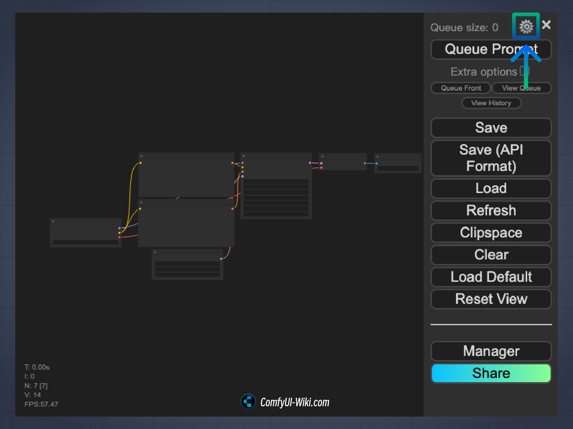
Task: Click Save (API Format) button
Action: [491, 158]
